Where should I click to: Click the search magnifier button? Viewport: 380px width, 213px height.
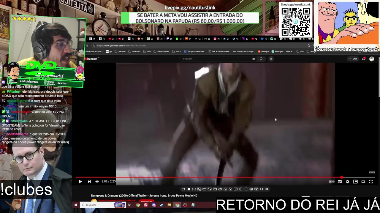261,59
